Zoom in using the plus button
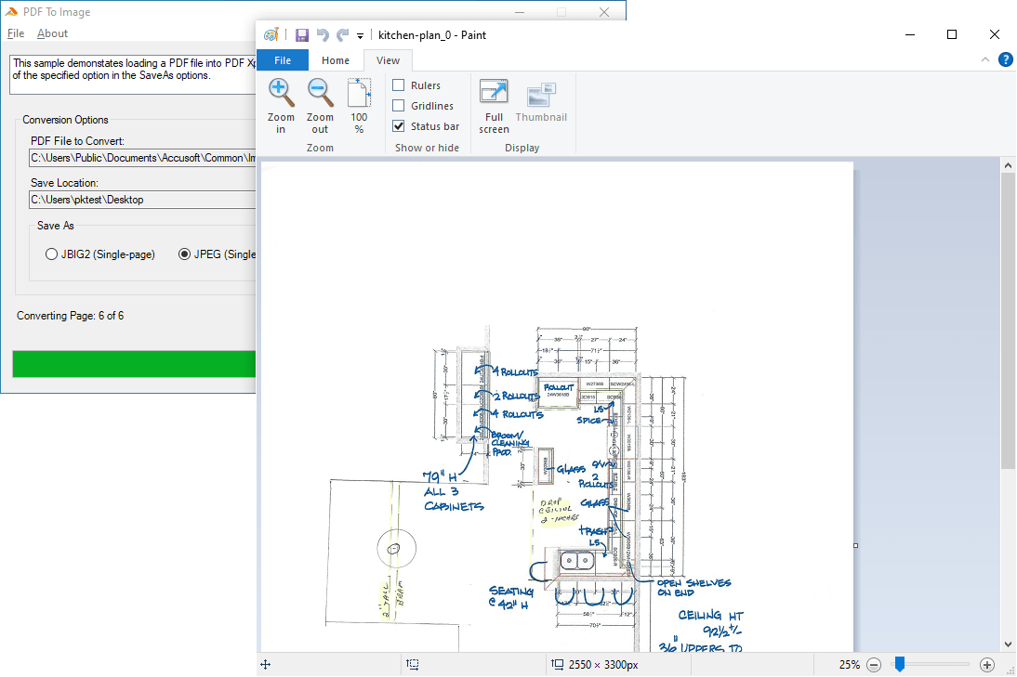 coord(986,664)
